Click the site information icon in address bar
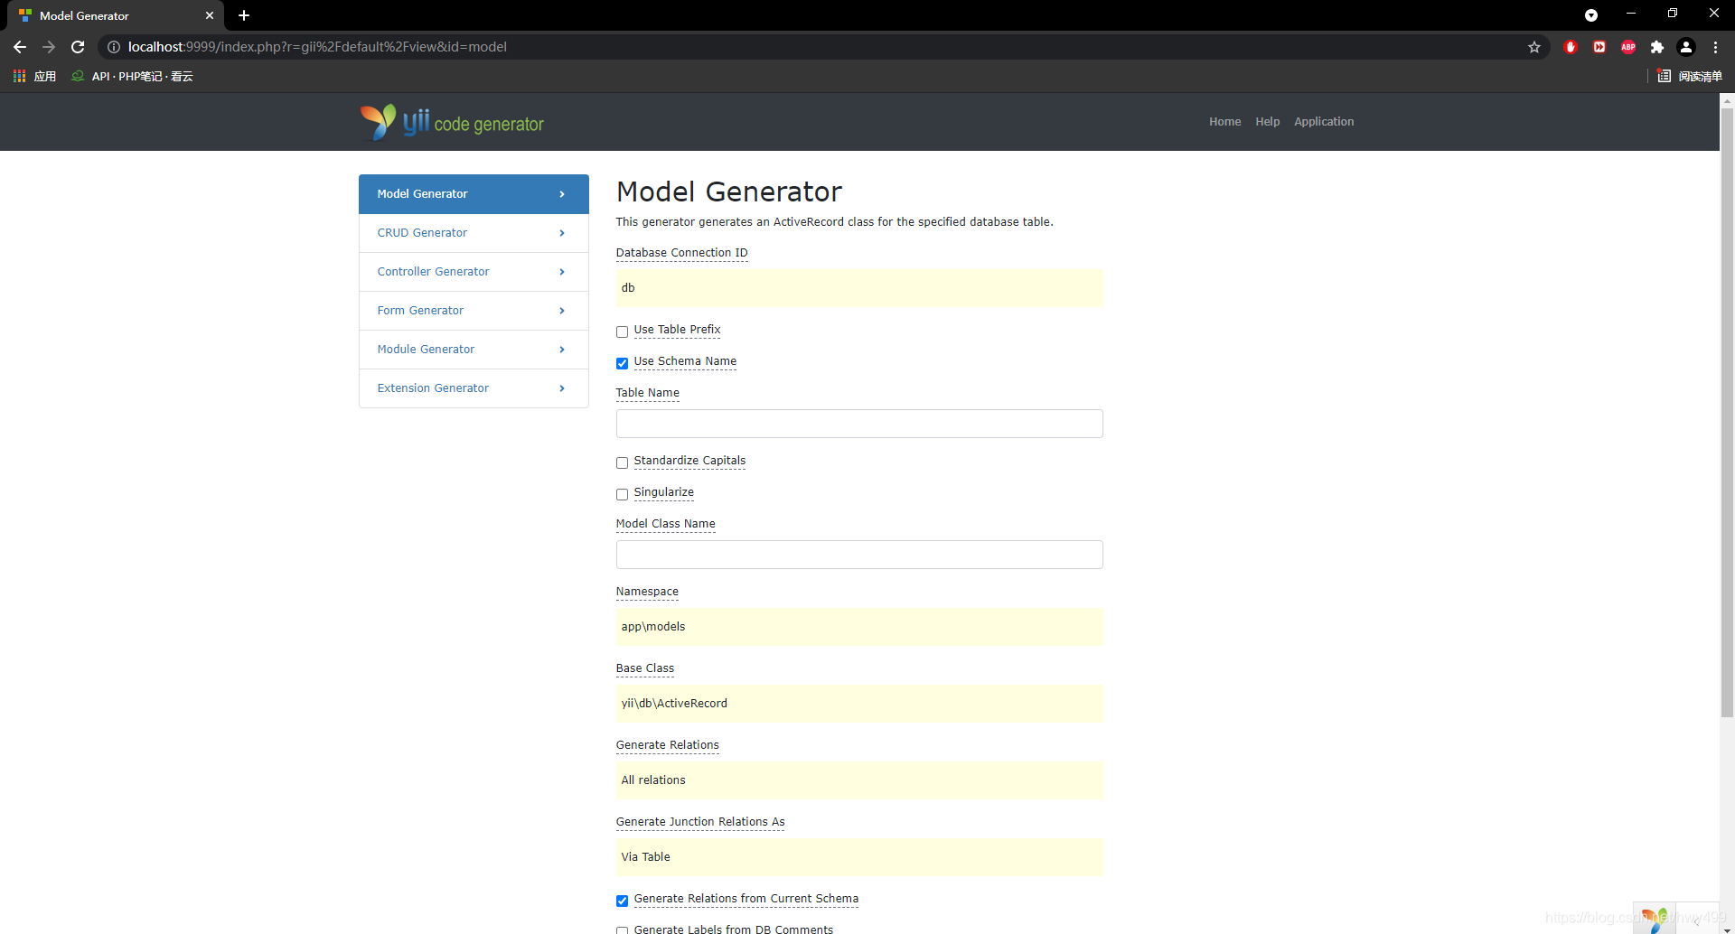Image resolution: width=1735 pixels, height=934 pixels. tap(114, 47)
